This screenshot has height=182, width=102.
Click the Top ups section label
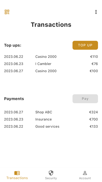point(13,45)
